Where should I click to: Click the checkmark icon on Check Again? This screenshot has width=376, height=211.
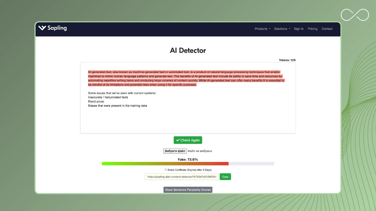click(178, 140)
